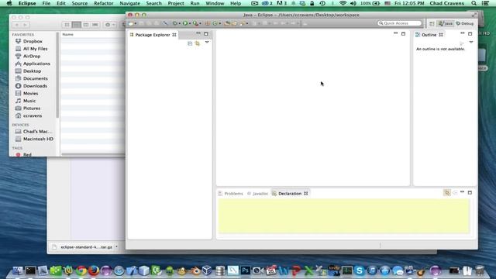Click the green Run button in Eclipse toolbar
The image size is (496, 279).
185,23
